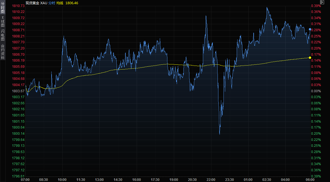The image size is (330, 182).
Task: Click the blue latest-price endpoint dot
Action: [310, 29]
